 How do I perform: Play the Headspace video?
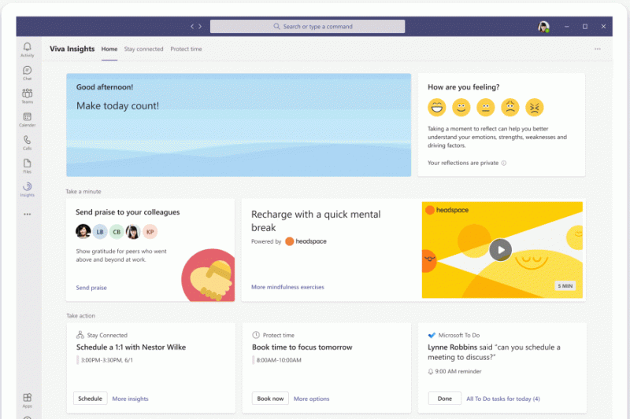500,250
